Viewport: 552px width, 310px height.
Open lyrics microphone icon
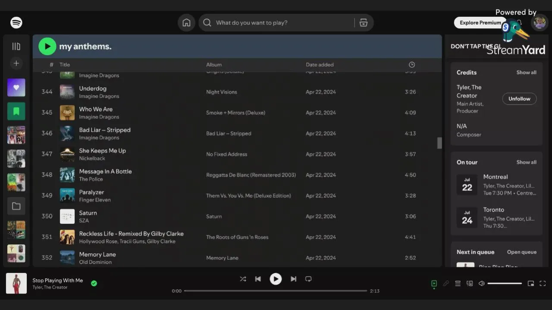[x=446, y=283]
